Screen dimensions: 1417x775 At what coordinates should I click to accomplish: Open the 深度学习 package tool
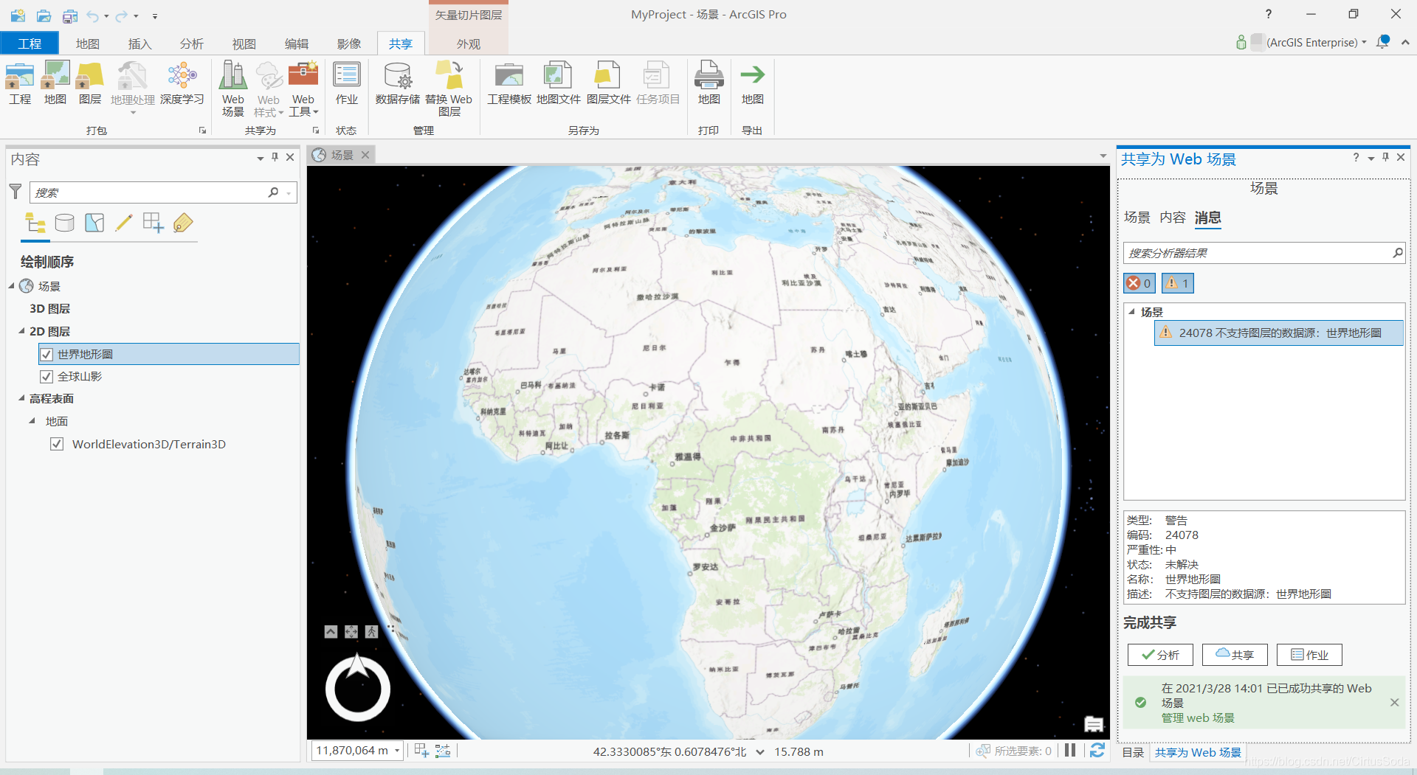[x=182, y=83]
